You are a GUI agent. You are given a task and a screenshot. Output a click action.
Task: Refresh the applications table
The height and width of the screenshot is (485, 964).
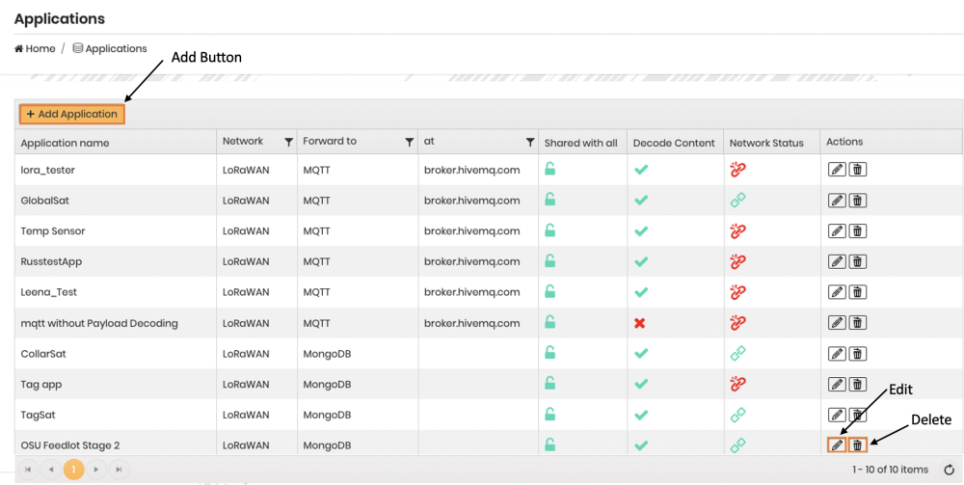[x=950, y=470]
